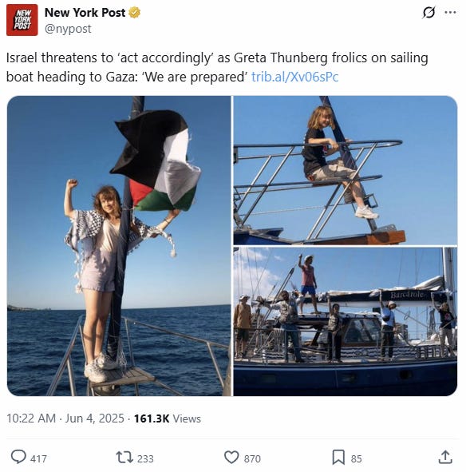Click the gold verified badge
Viewport: 466px width, 472px height.
(x=135, y=13)
